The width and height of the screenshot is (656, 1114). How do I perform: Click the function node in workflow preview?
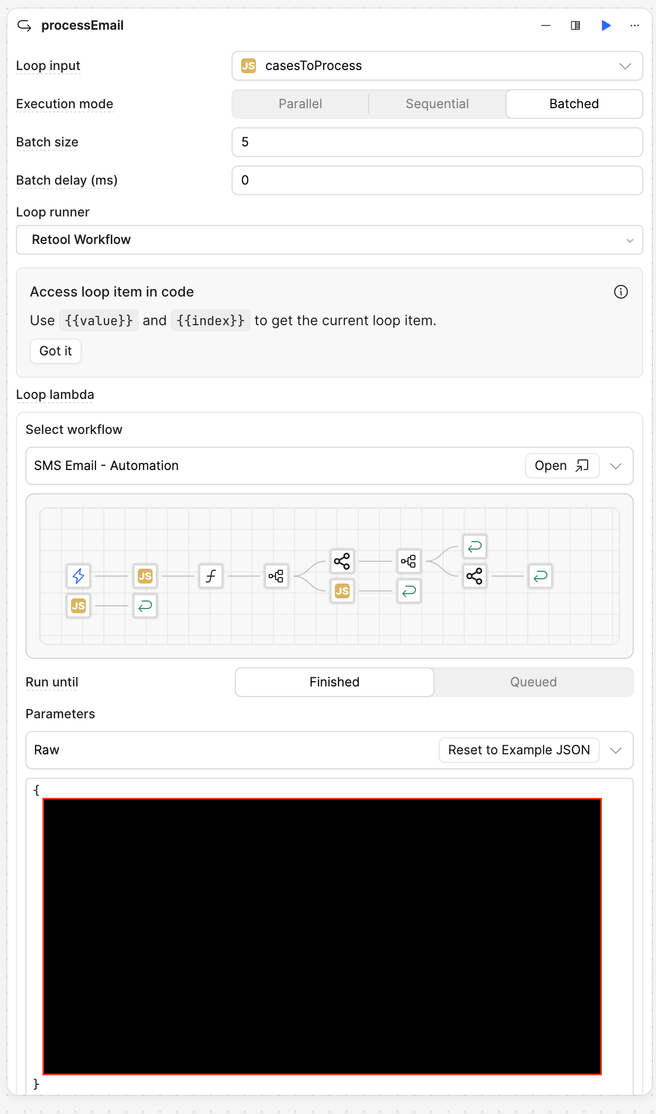(210, 576)
